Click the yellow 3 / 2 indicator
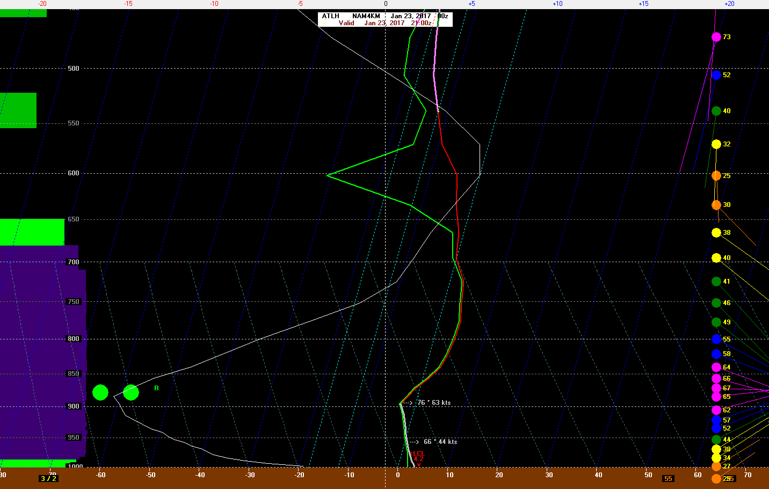 click(x=48, y=478)
